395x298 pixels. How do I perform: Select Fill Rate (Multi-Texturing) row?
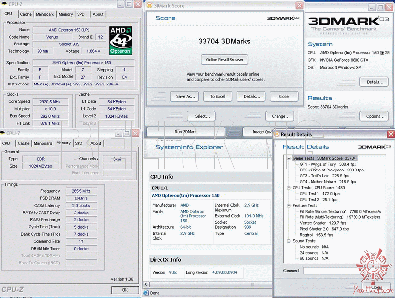(340, 217)
